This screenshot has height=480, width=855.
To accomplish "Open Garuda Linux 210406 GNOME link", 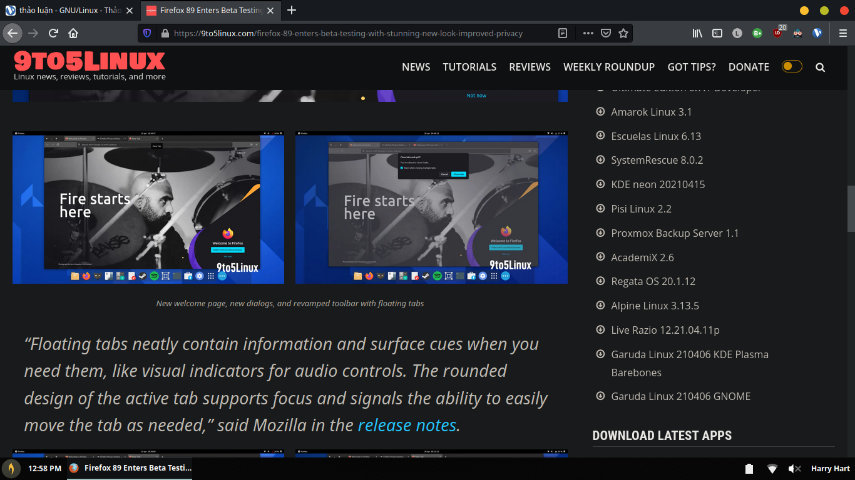I will coord(681,396).
